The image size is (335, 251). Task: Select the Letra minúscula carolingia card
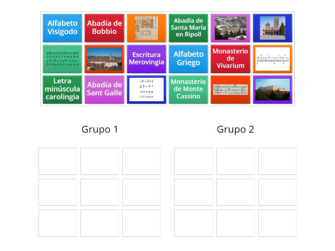click(x=62, y=89)
